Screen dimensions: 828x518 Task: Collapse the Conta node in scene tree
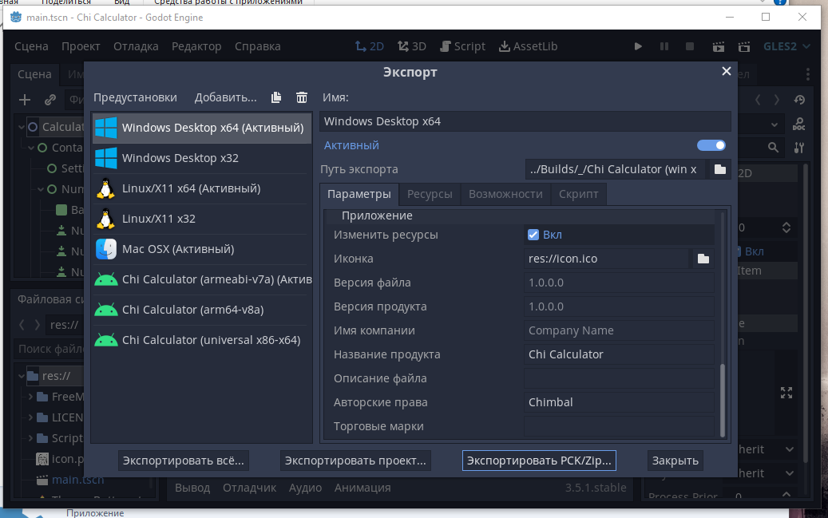pyautogui.click(x=31, y=148)
